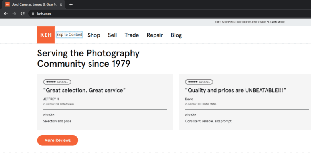
Task: Reload the page with refresh icon
Action: 23,14
